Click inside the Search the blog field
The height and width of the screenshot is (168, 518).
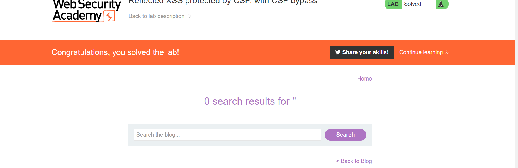[227, 135]
